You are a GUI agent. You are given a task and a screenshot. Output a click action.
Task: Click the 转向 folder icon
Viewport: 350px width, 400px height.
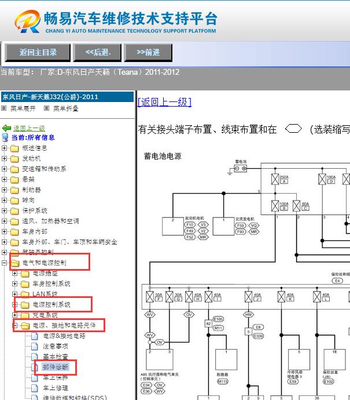[14, 201]
